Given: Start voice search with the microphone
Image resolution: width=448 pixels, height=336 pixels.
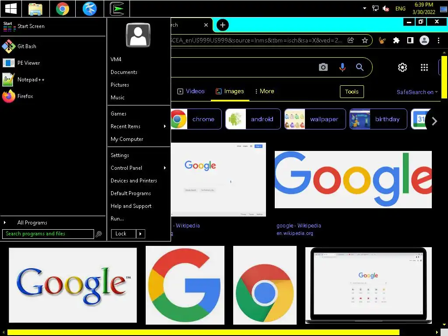Looking at the screenshot, I should 342,67.
